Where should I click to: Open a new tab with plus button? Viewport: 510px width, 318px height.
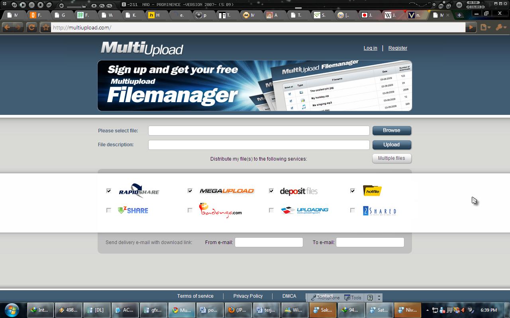pyautogui.click(x=459, y=15)
